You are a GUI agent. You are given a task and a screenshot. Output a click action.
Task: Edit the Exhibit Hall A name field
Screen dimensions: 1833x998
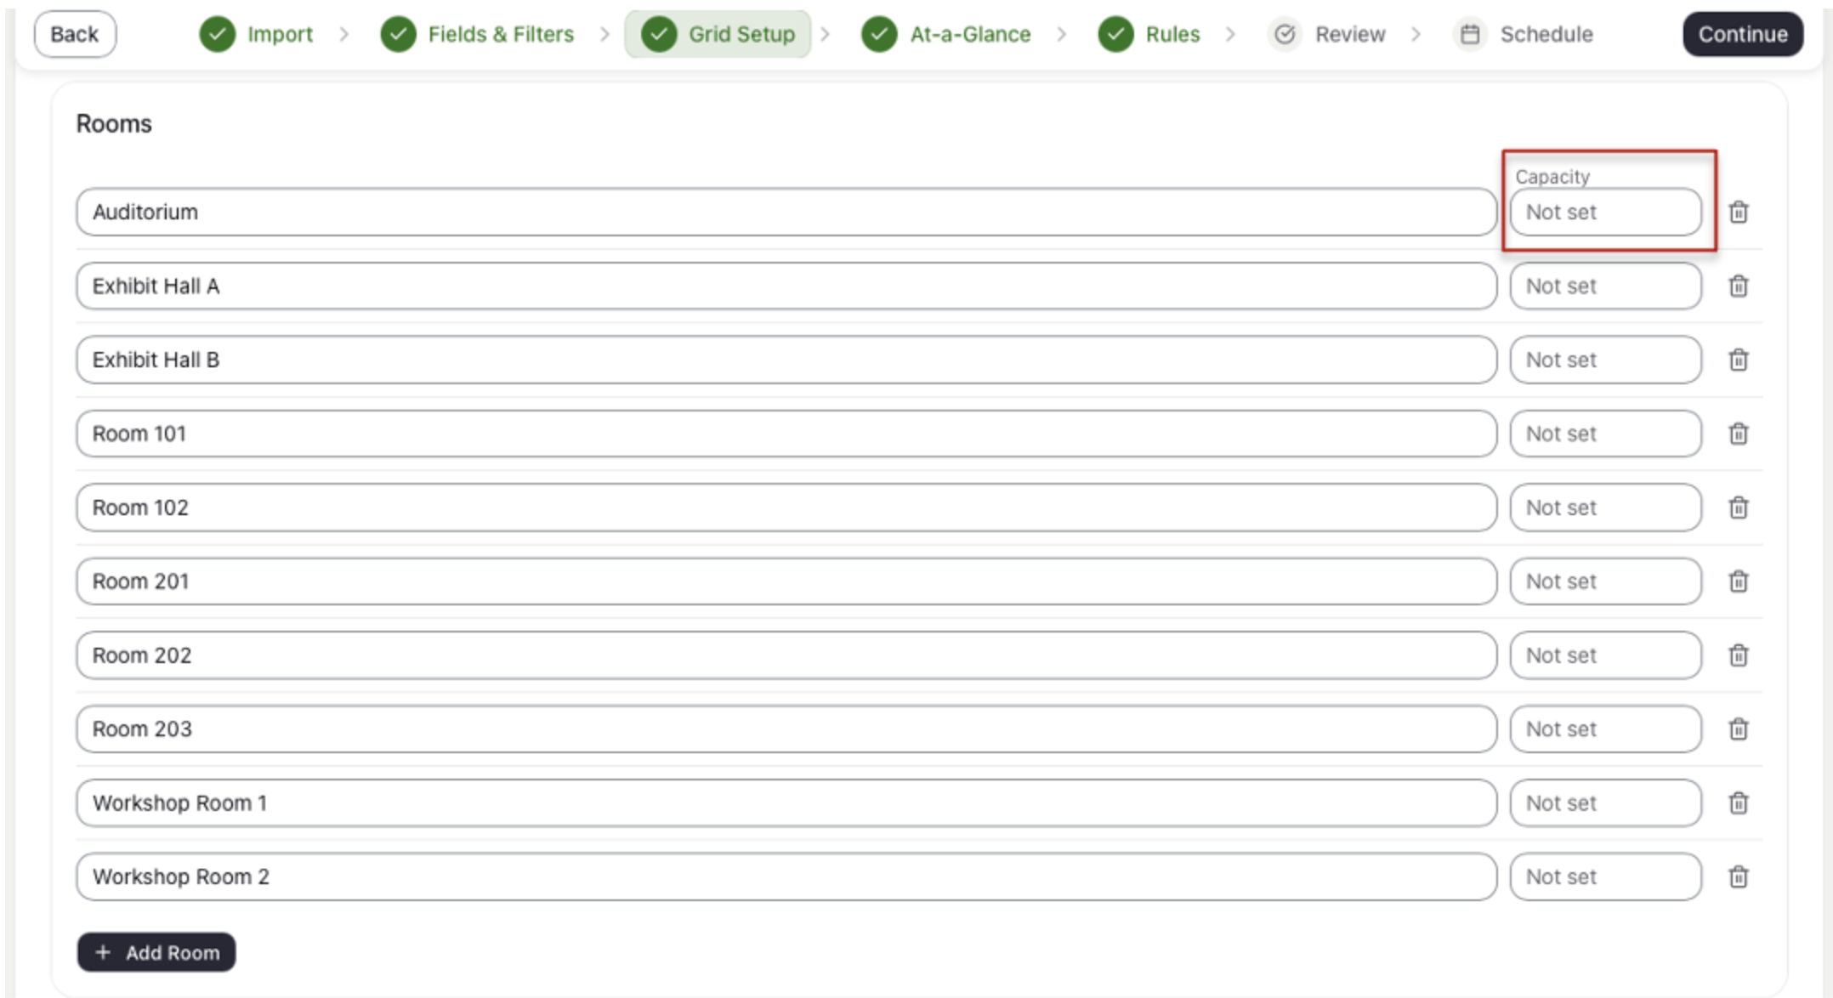pos(786,286)
